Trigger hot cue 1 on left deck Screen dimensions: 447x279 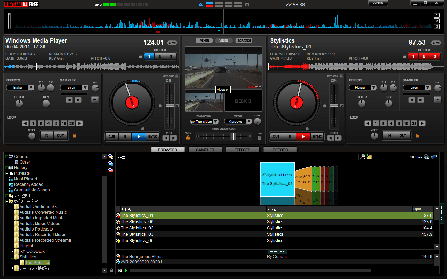[149, 56]
